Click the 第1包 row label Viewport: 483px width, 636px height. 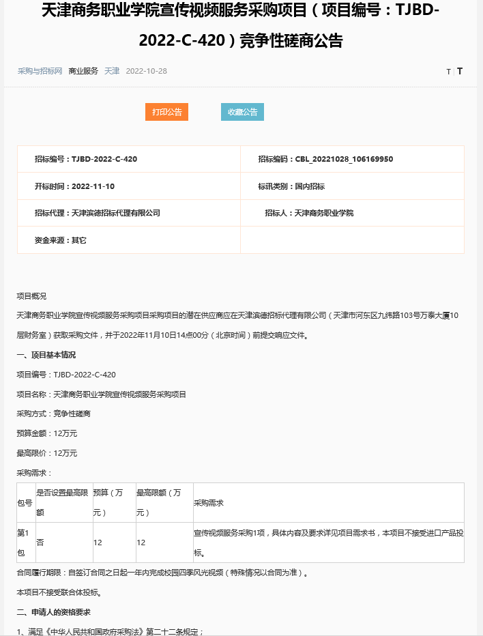click(x=25, y=542)
